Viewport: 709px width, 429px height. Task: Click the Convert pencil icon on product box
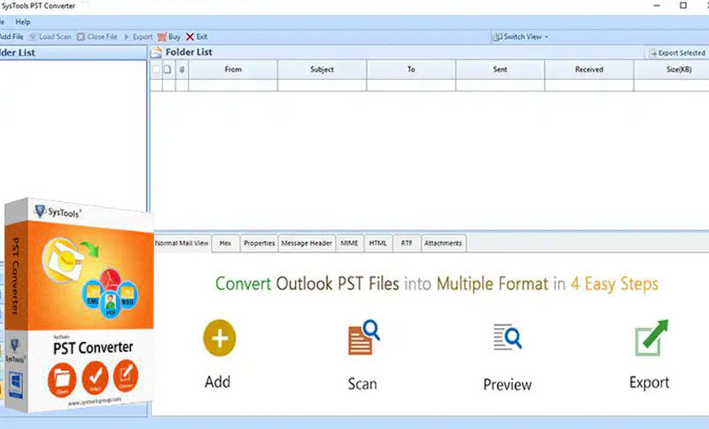tap(126, 375)
